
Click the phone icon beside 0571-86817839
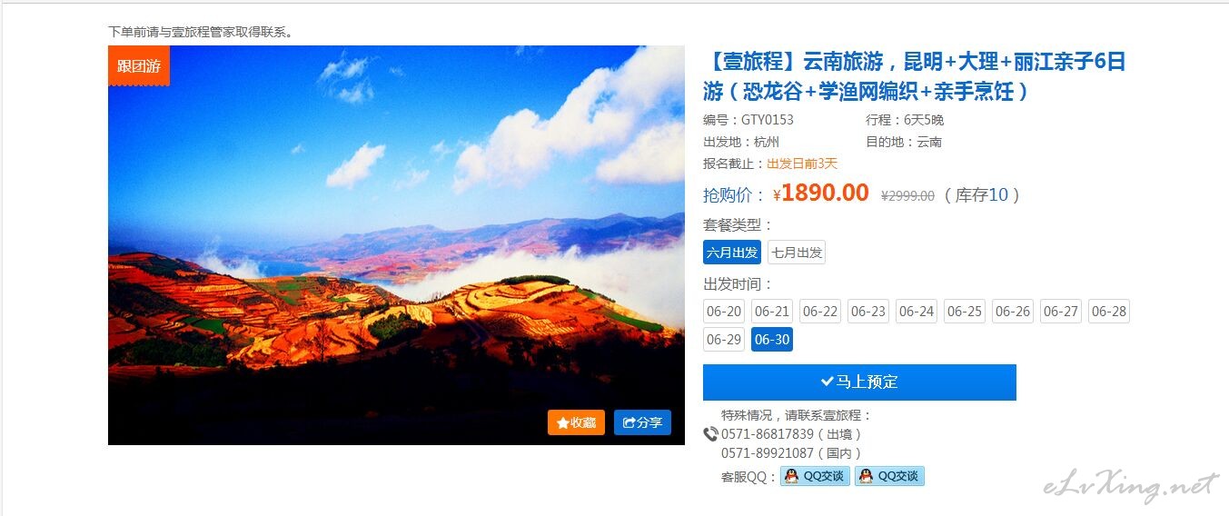(x=710, y=434)
